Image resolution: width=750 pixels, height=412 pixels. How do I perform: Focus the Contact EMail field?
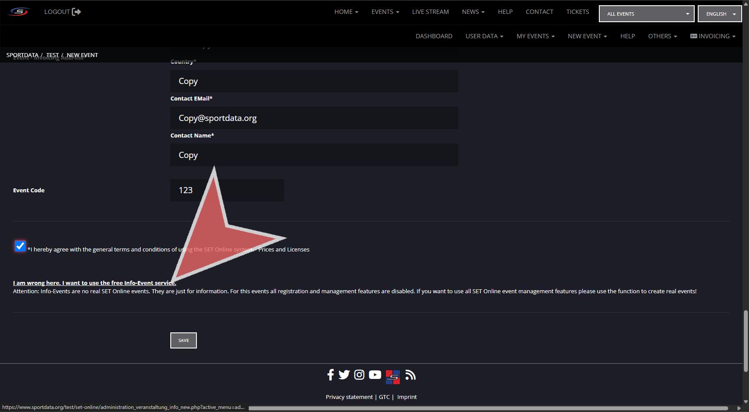(314, 118)
